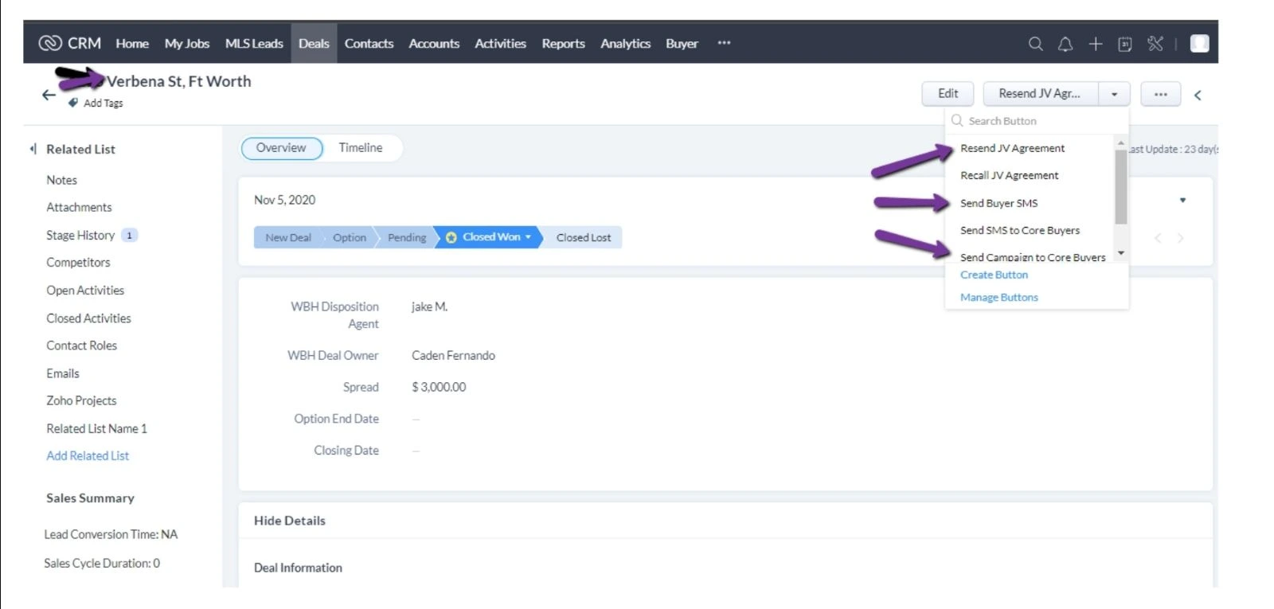Collapse the Related List sidebar icon
The image size is (1274, 609).
[x=33, y=149]
